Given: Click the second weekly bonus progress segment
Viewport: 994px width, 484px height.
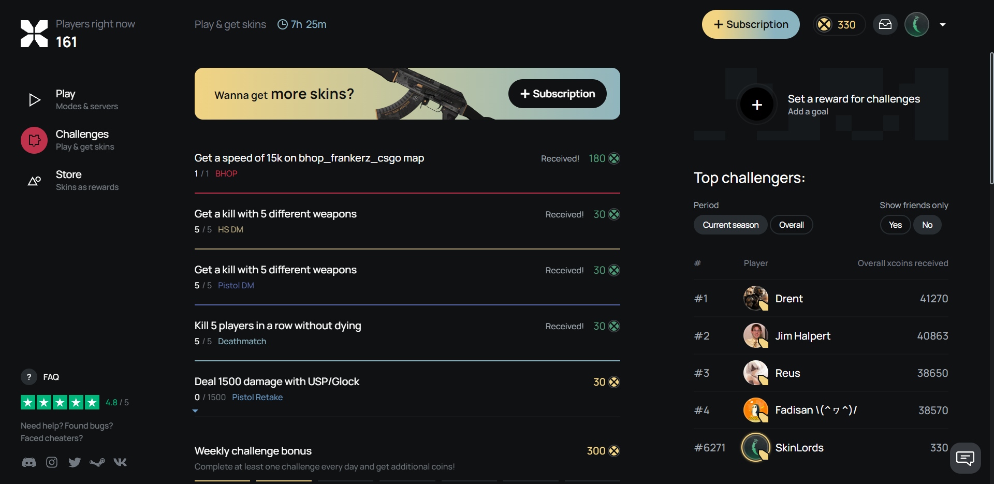Looking at the screenshot, I should pos(284,480).
